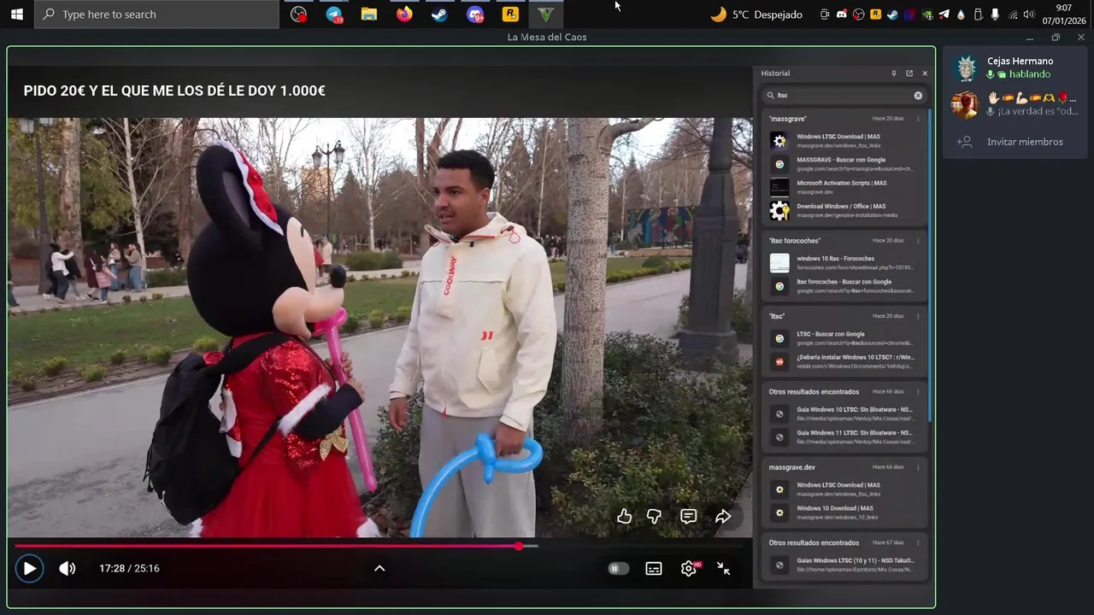Toggle the autoplay switch
The width and height of the screenshot is (1094, 615).
pos(618,568)
